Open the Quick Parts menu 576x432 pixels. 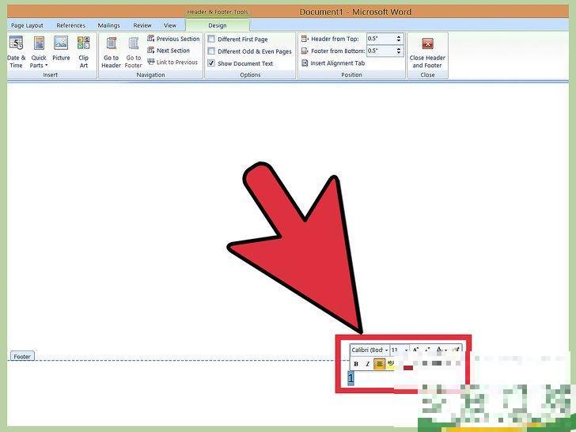(39, 51)
